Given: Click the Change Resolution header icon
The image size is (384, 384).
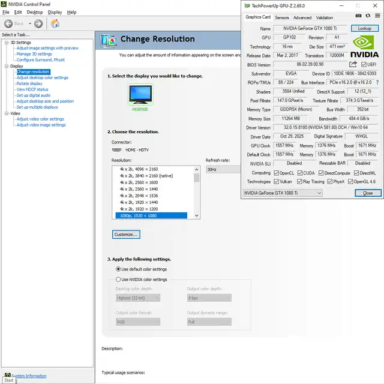Looking at the screenshot, I should click(109, 41).
